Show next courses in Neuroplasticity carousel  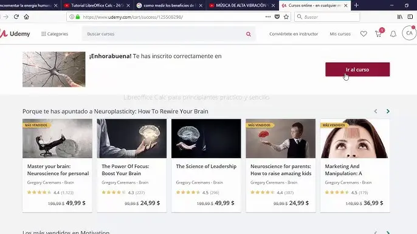[x=388, y=111]
